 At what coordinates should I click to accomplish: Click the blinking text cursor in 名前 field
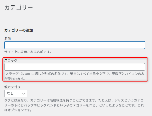click(x=7, y=45)
